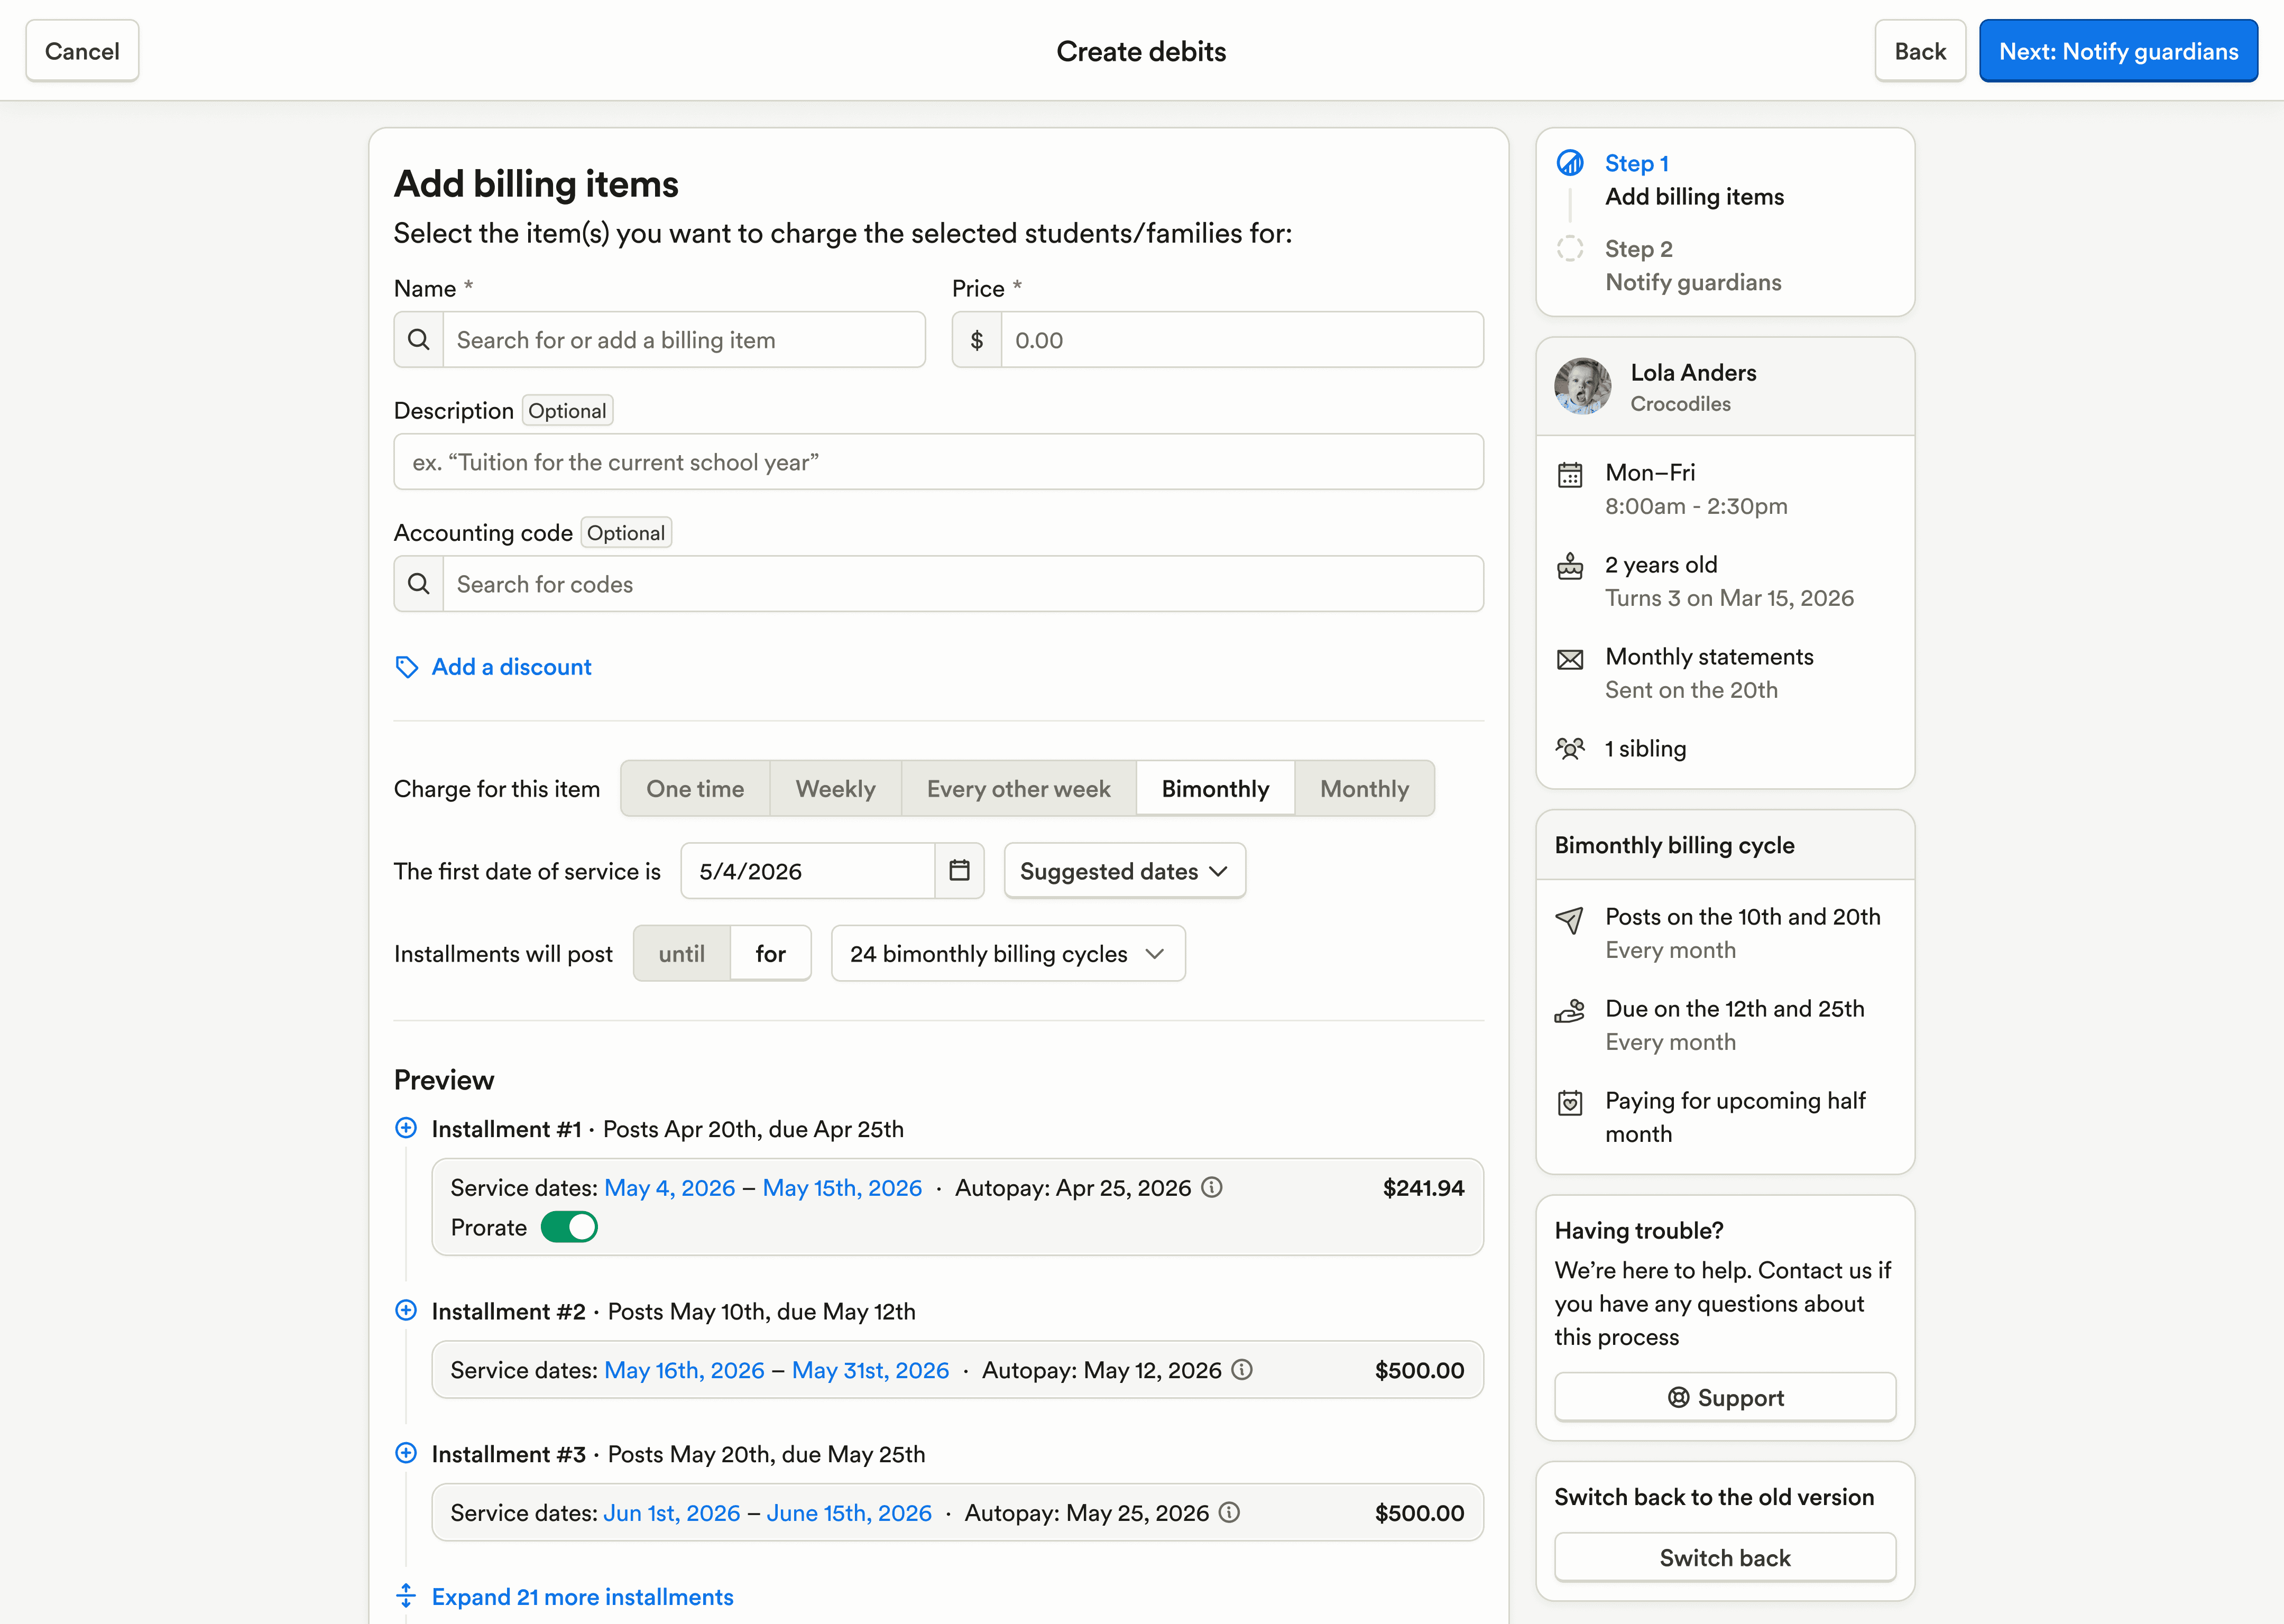Click the Back button
2284x1624 pixels.
[1920, 51]
